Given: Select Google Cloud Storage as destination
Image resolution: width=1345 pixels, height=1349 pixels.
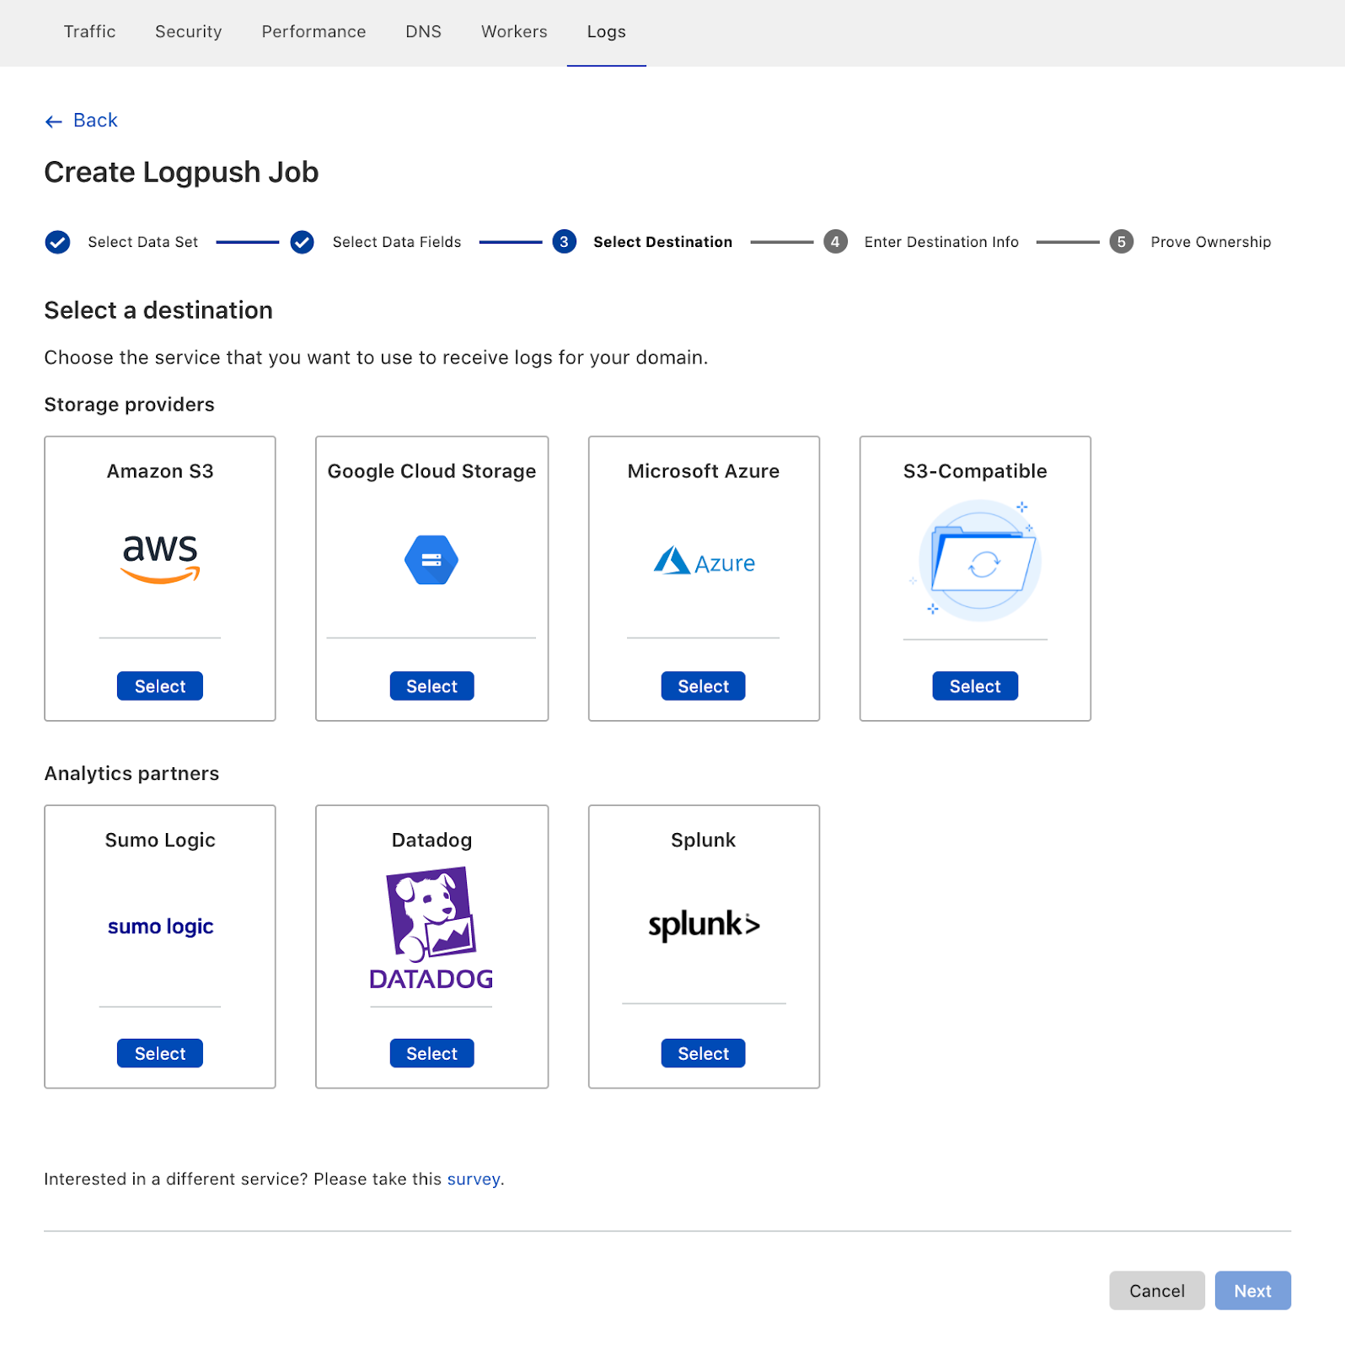Looking at the screenshot, I should click(x=431, y=686).
